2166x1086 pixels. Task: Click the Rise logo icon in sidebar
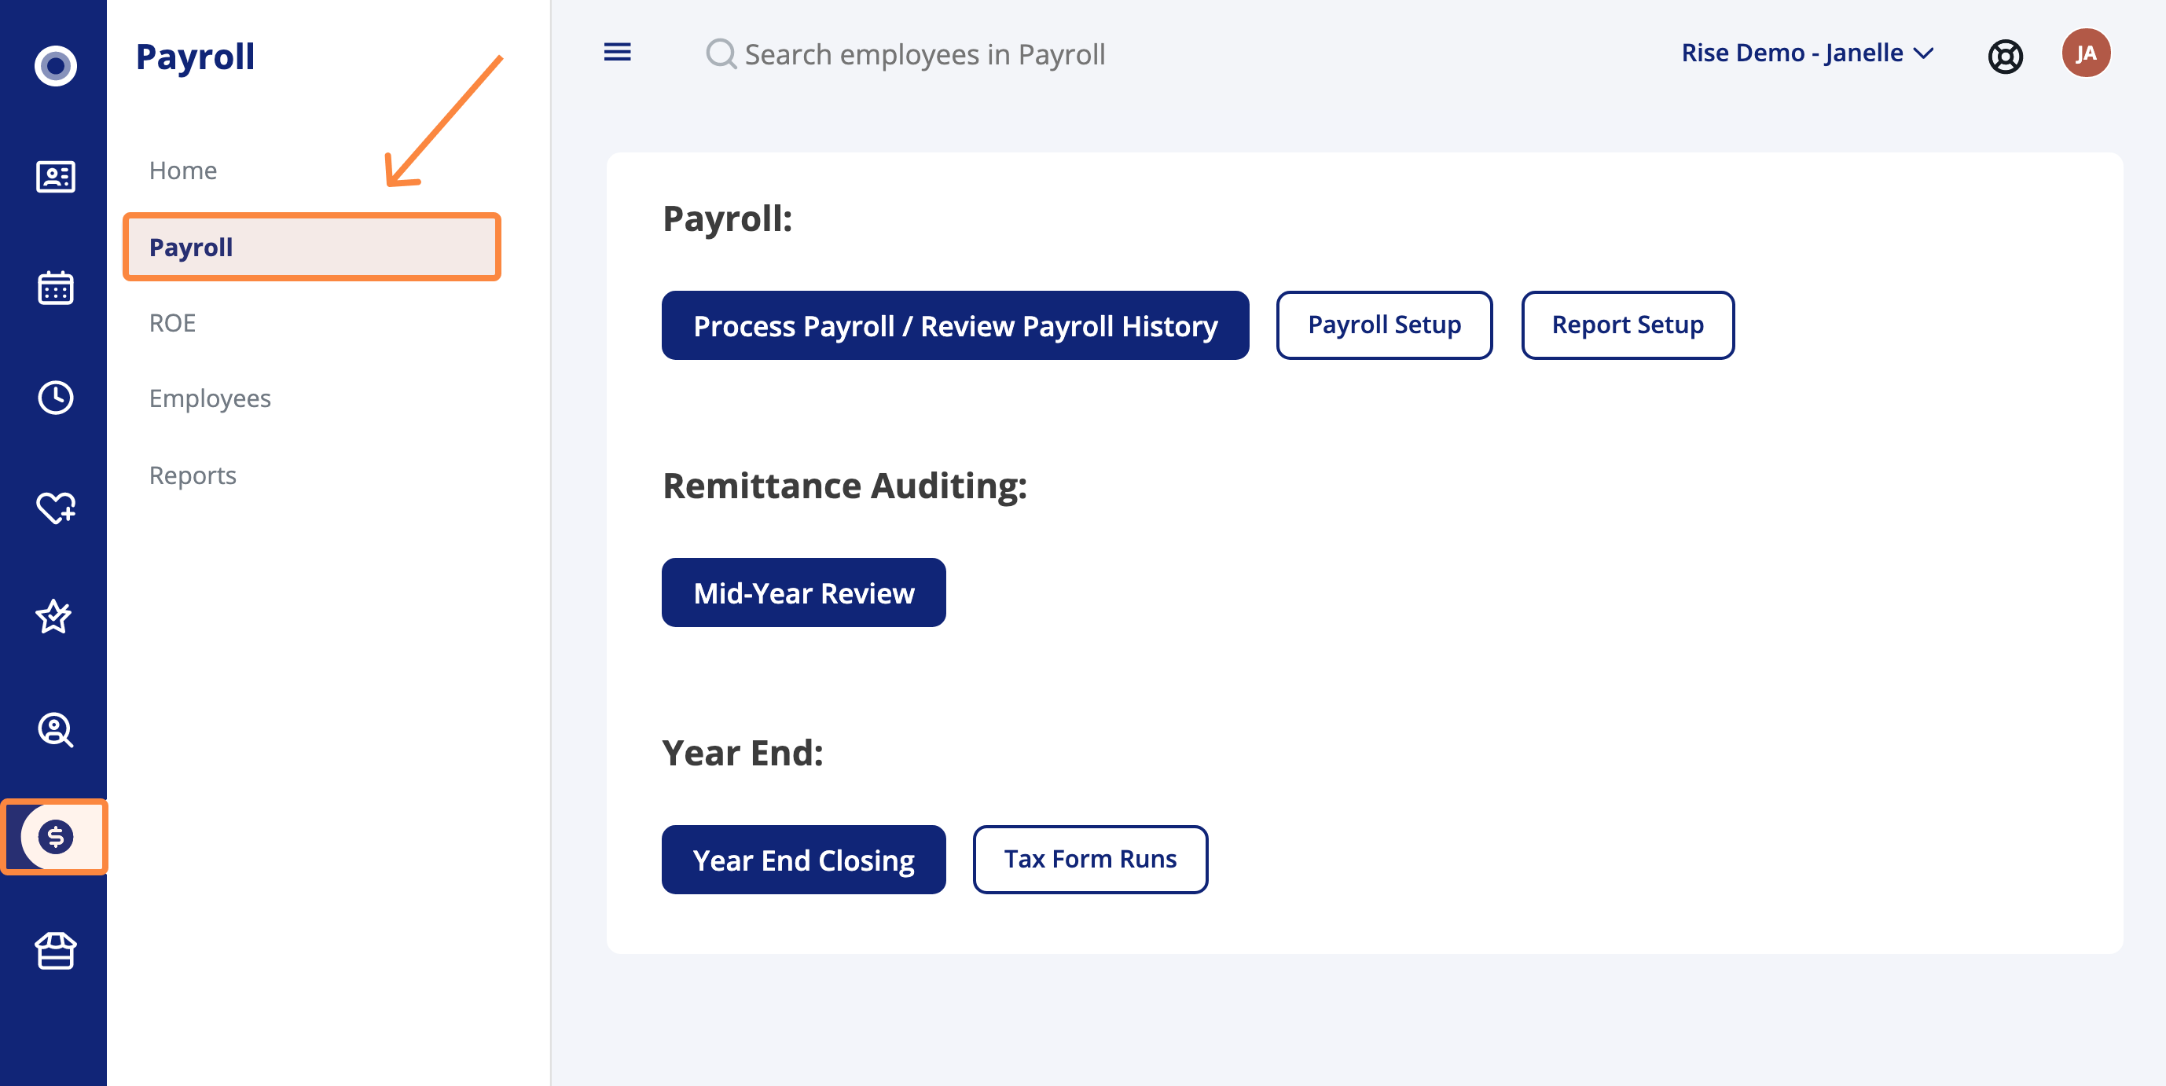pyautogui.click(x=56, y=65)
